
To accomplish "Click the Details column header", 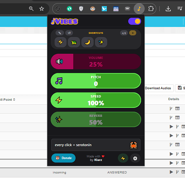I will [x=174, y=99].
